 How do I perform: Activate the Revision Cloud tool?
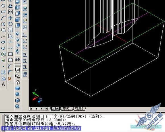point(3,30)
